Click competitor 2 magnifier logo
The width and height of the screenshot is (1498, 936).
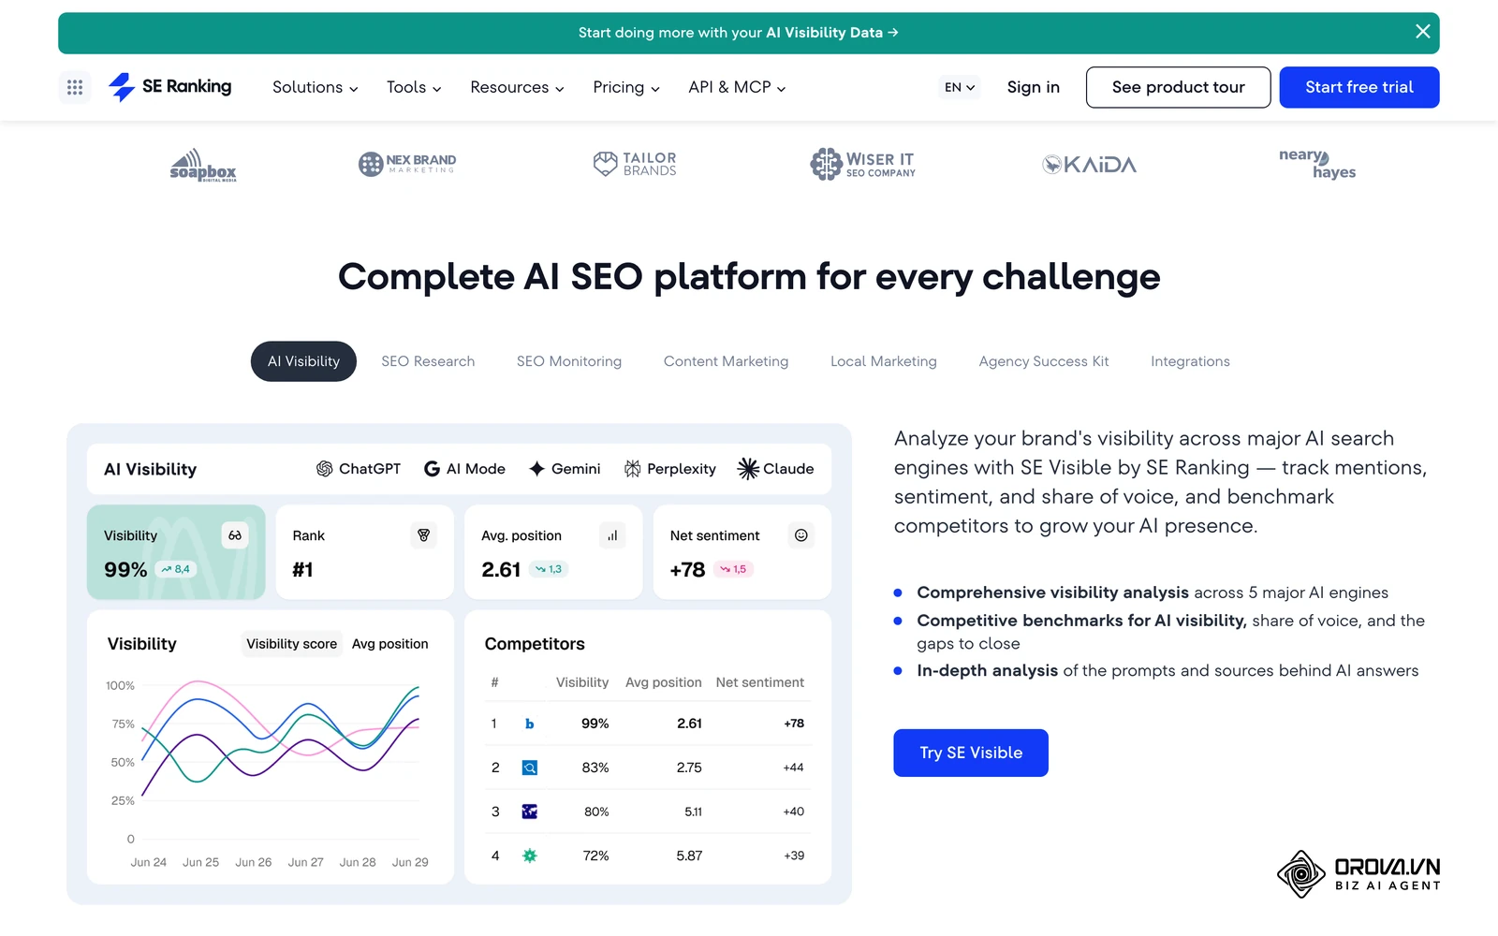click(530, 768)
